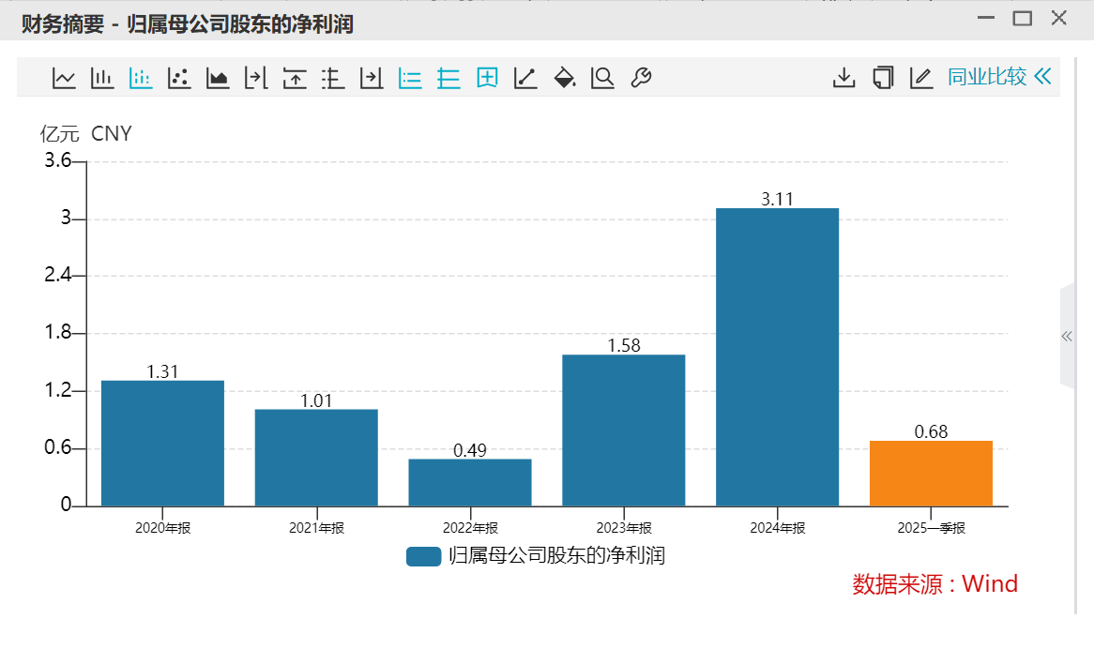Select the area chart icon
This screenshot has height=664, width=1094.
pyautogui.click(x=218, y=78)
